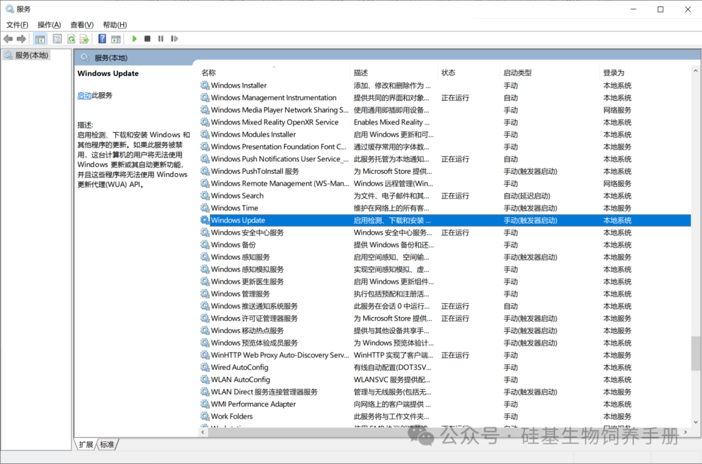This screenshot has height=464, width=702.
Task: Open the 查看(V) menu
Action: 82,25
